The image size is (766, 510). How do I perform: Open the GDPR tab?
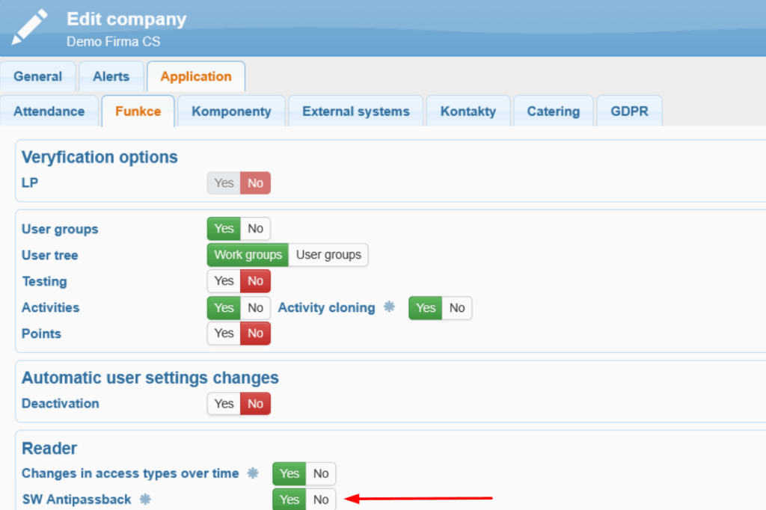pyautogui.click(x=629, y=111)
